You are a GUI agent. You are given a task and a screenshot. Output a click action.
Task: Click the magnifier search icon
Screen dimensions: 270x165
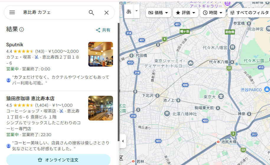91,13
